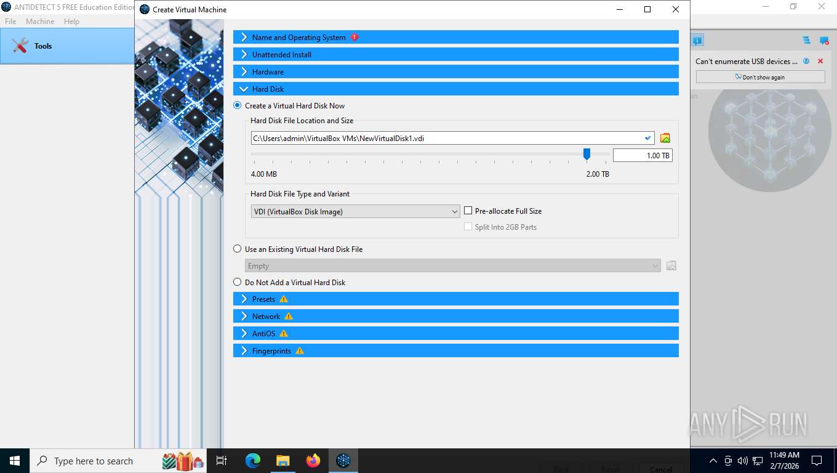
Task: Collapse the Hard Disk section
Action: (x=455, y=89)
